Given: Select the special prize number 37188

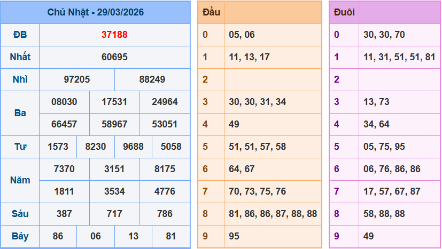Looking at the screenshot, I should (114, 35).
